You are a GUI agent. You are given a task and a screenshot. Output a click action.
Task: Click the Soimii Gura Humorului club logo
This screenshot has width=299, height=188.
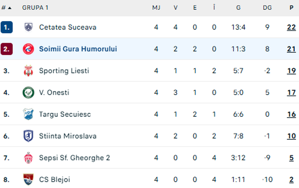[x=29, y=49]
